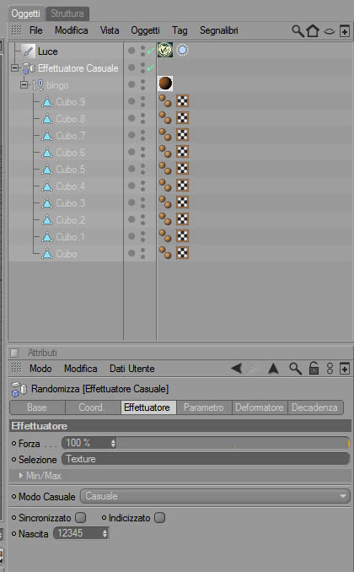Switch to the Deformatore tab
Viewport: 354px width, 572px height.
tap(260, 407)
